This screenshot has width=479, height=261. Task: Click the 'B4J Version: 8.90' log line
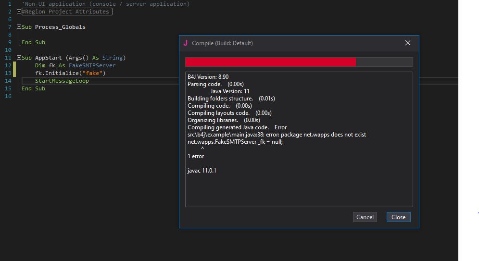pyautogui.click(x=208, y=77)
